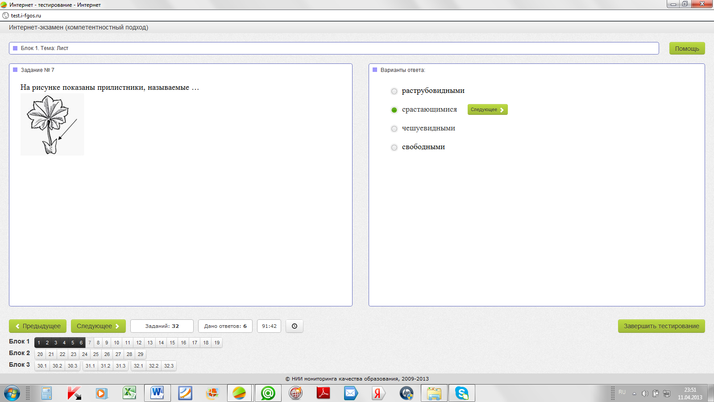Screen dimensions: 714x402
Task: Jump to task 1 in Блок 1
Action: (39, 343)
